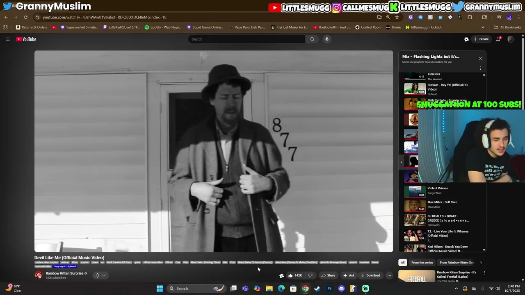Click the Ask button below the video
525x295 pixels.
pyautogui.click(x=349, y=275)
